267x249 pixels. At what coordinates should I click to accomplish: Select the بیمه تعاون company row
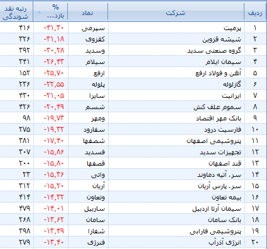point(133,197)
